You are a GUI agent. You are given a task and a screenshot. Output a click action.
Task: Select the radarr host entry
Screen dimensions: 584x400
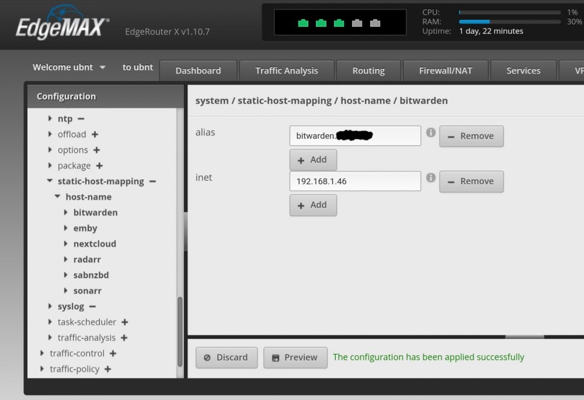[87, 259]
